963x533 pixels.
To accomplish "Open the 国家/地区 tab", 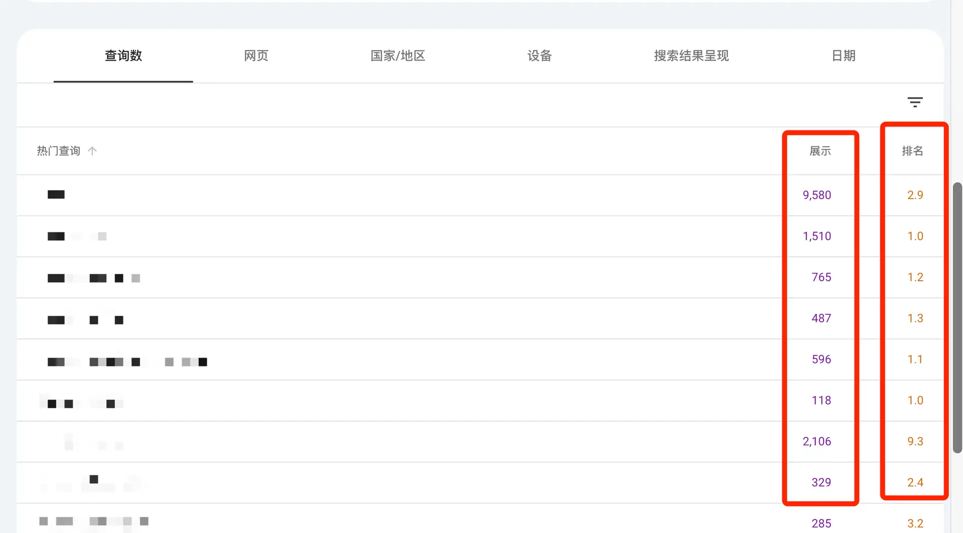I will click(x=398, y=56).
